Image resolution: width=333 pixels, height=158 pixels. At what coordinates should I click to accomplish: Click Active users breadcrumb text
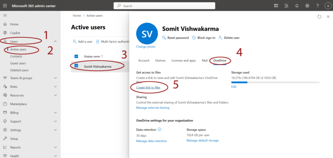point(95,16)
